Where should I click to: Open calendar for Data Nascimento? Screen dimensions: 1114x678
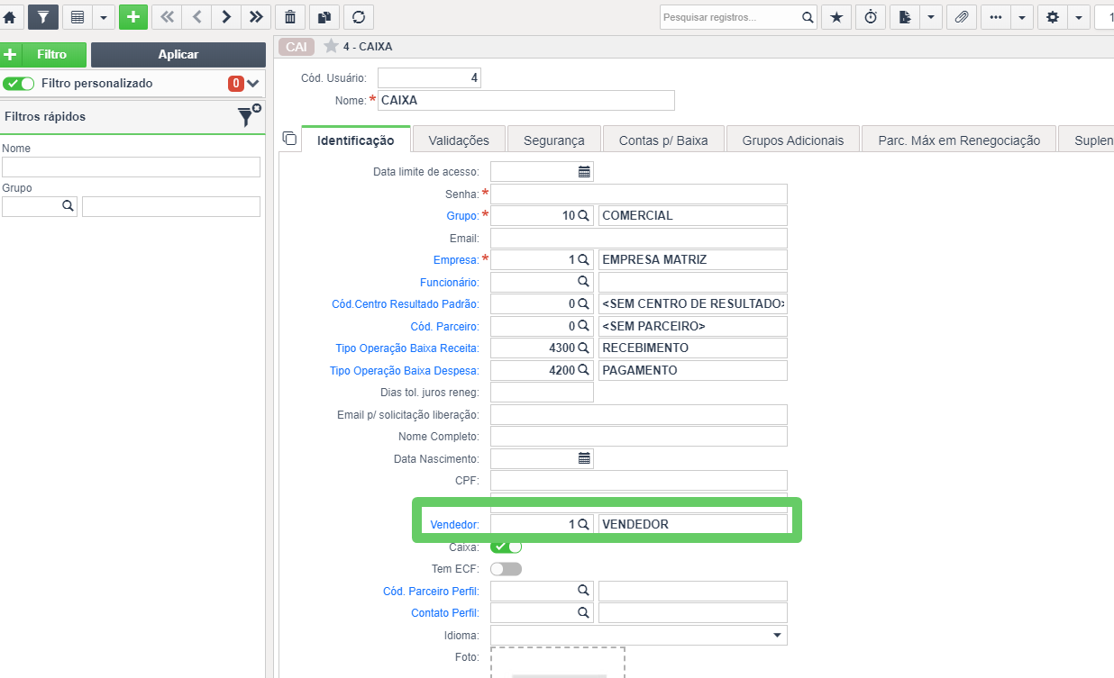coord(584,458)
